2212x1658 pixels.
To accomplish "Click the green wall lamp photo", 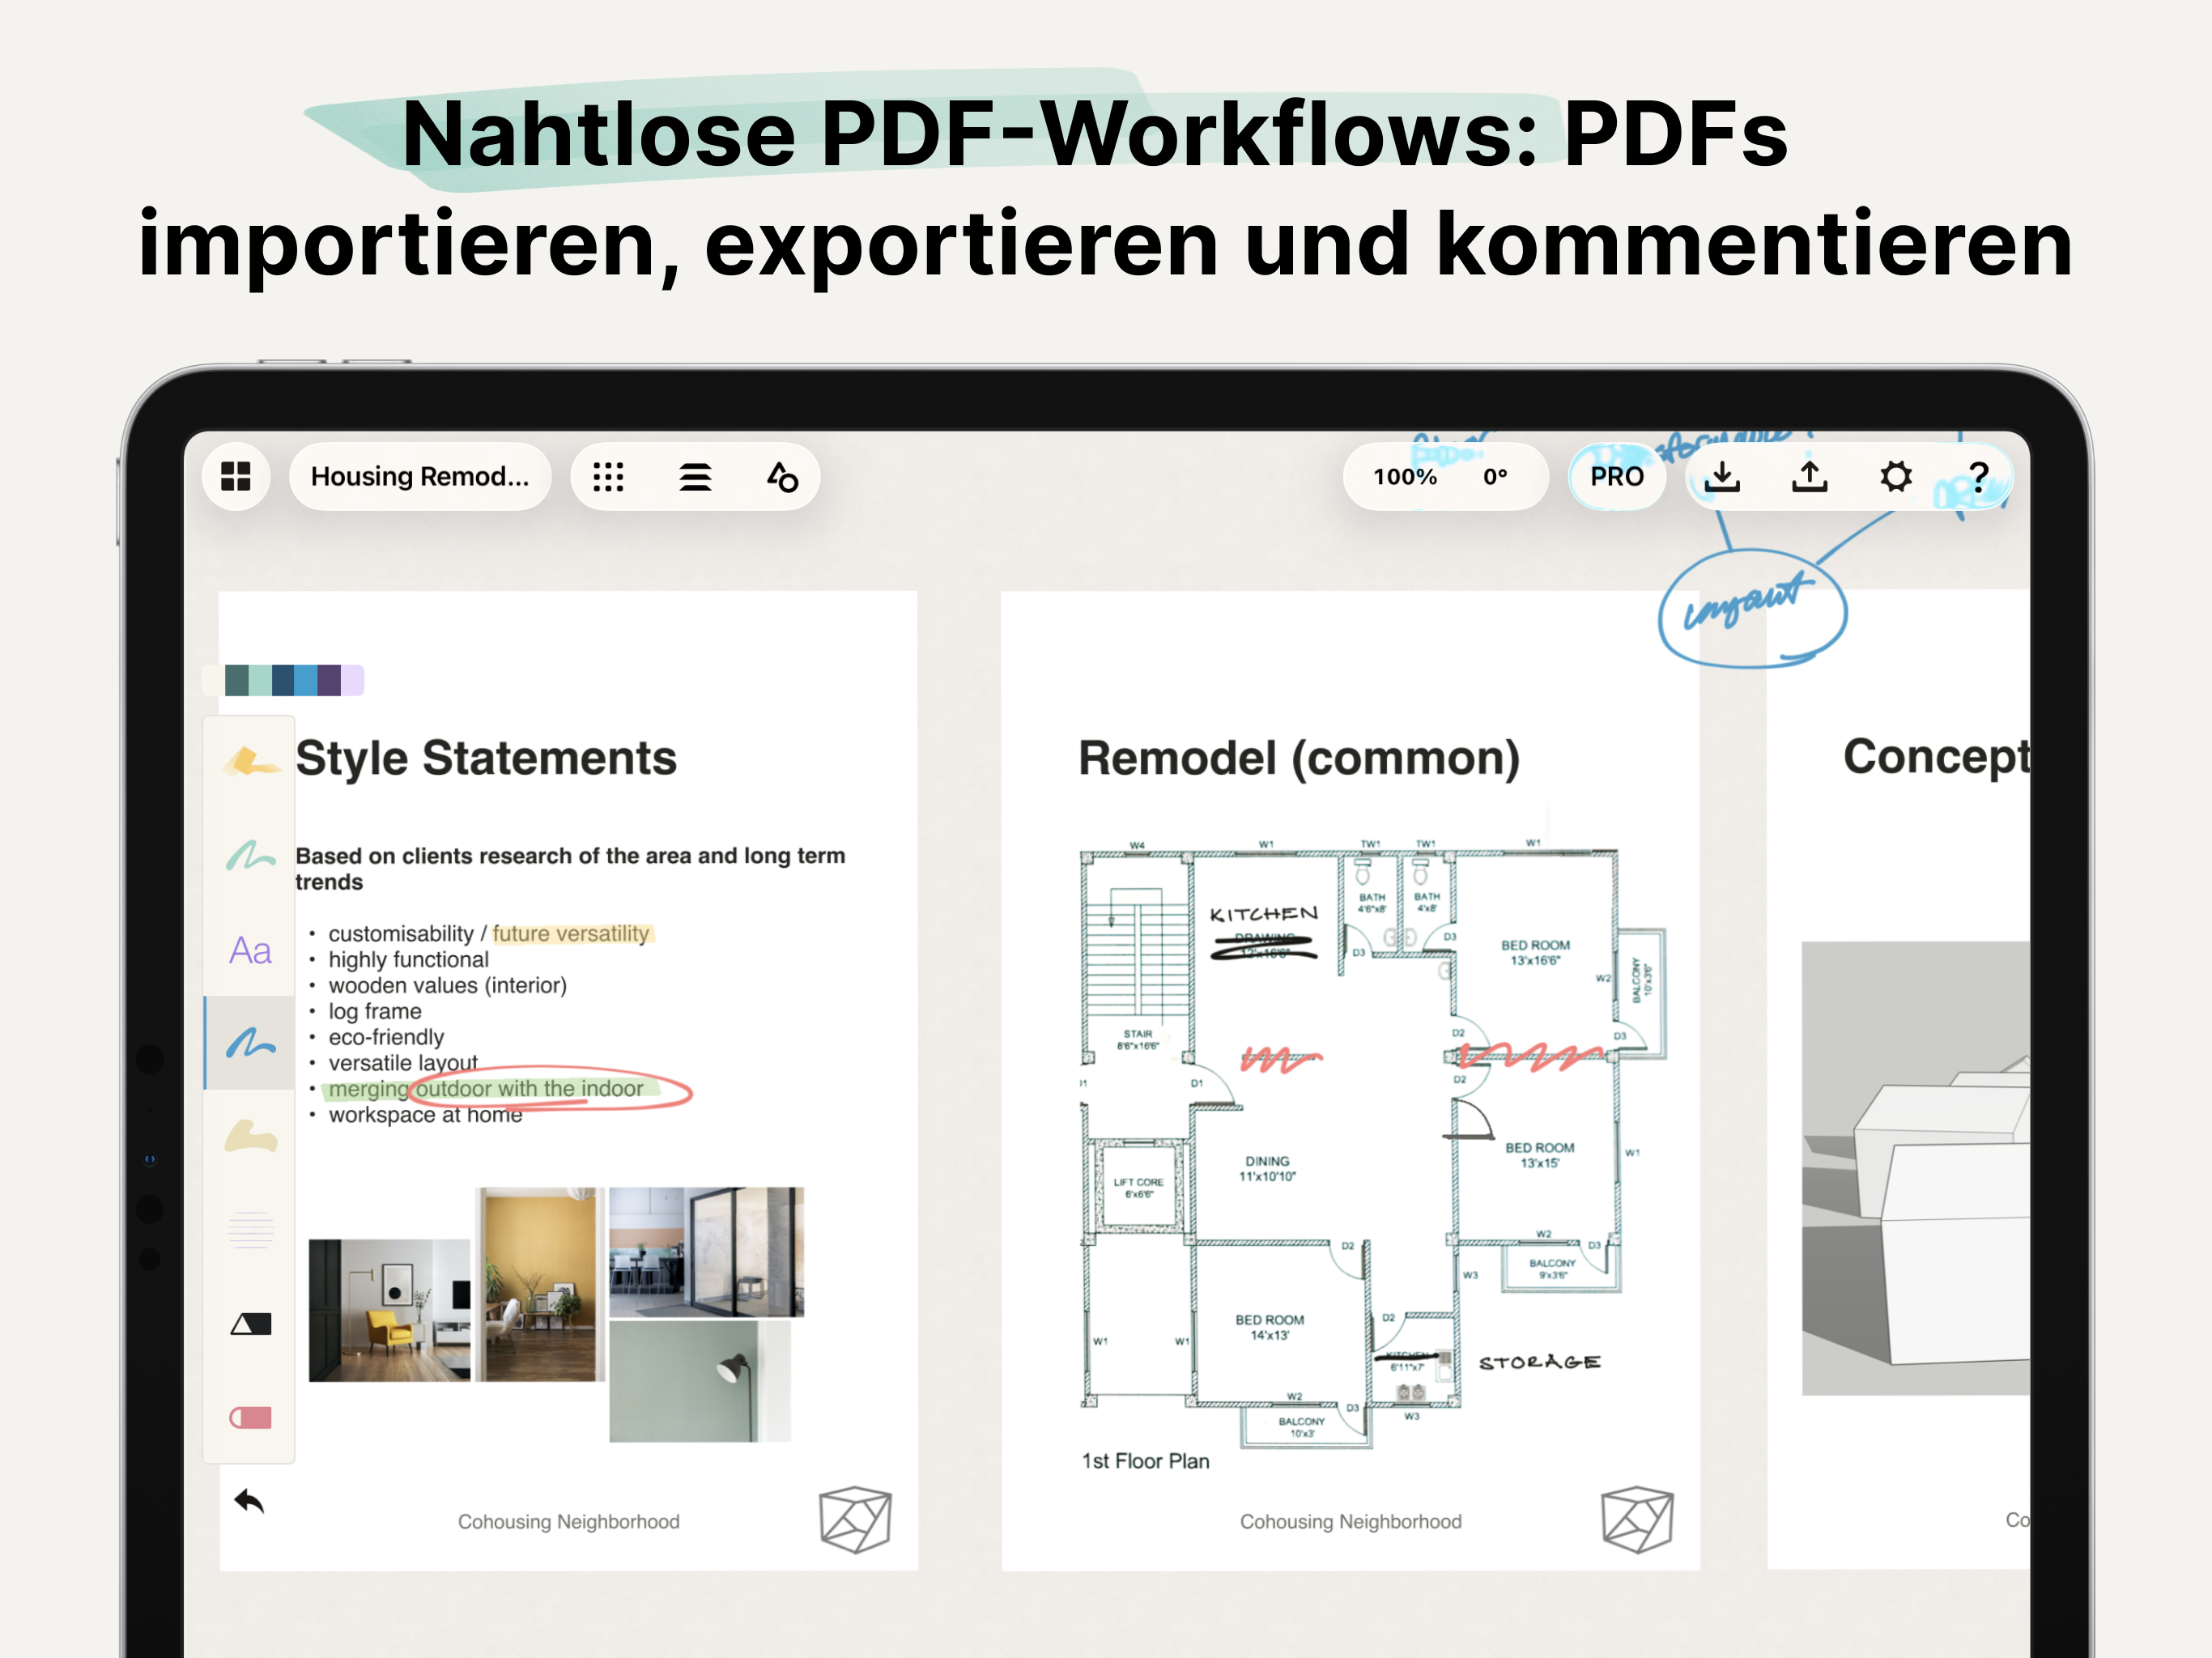I will click(x=699, y=1381).
